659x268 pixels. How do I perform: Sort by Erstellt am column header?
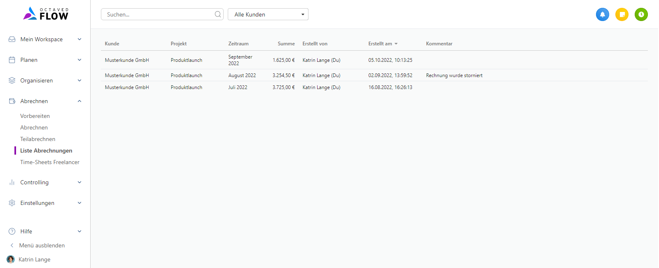pyautogui.click(x=380, y=44)
